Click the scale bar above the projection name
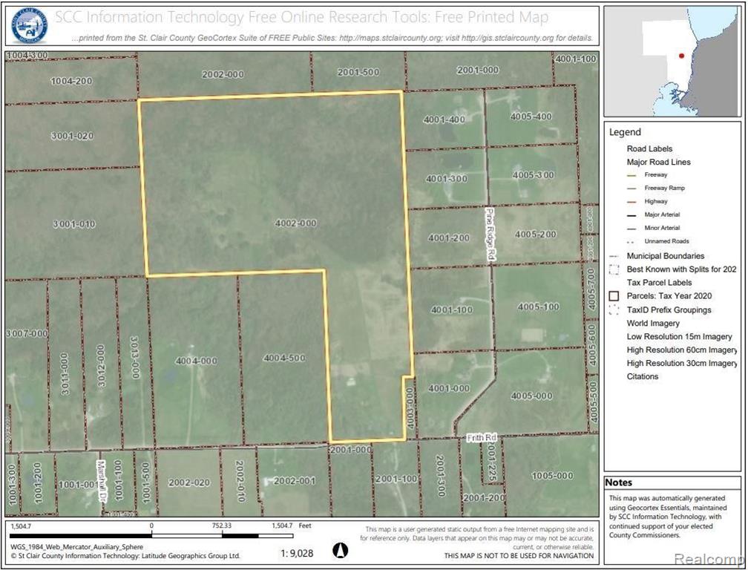Image resolution: width=748 pixels, height=570 pixels. (x=151, y=536)
